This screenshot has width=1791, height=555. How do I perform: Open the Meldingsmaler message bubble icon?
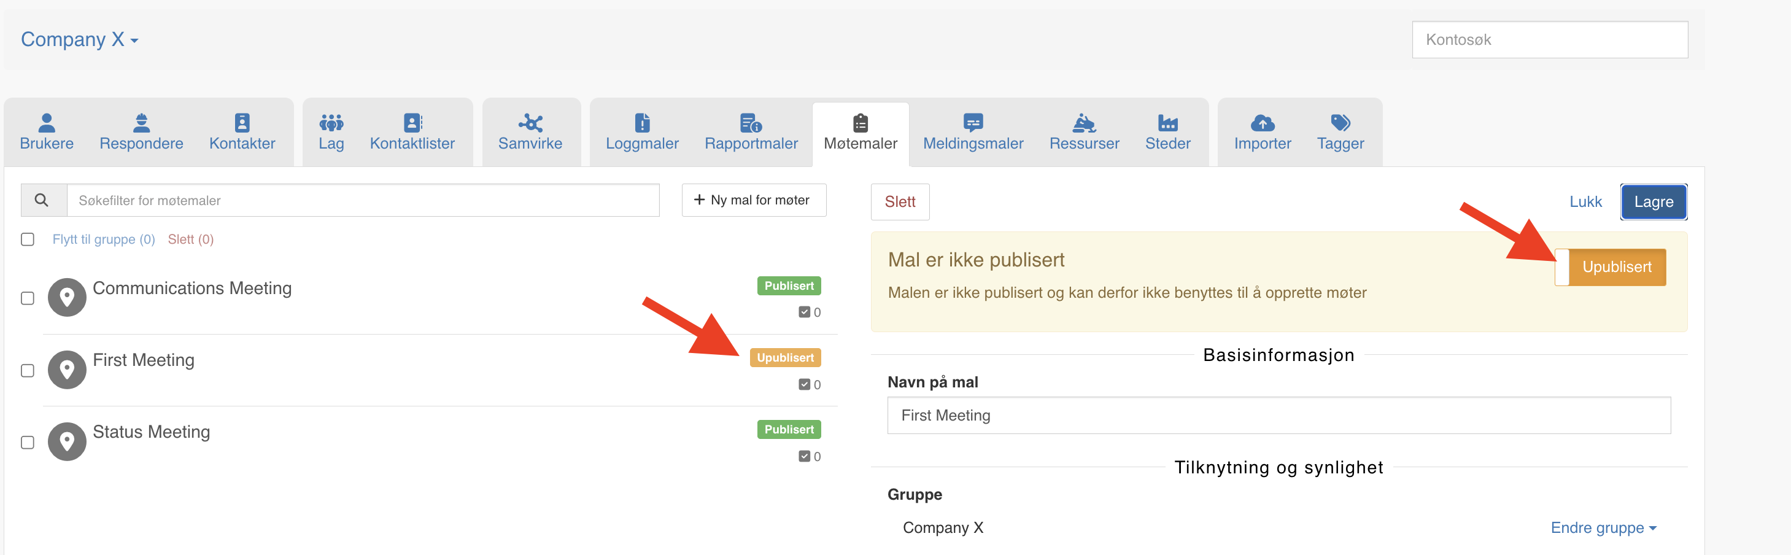click(x=973, y=122)
